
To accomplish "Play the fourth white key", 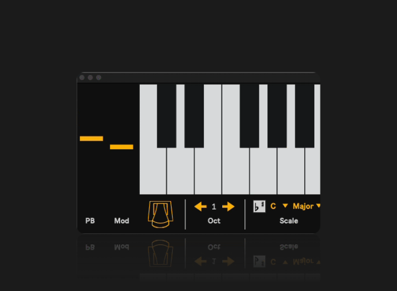I will [x=236, y=172].
